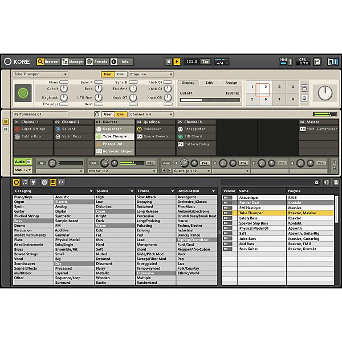Switch to the Display tab
The width and height of the screenshot is (342, 342).
pyautogui.click(x=188, y=83)
